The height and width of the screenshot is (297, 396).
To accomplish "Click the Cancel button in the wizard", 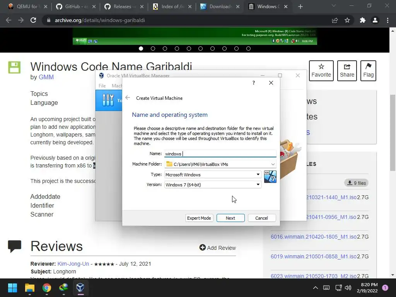I will click(x=262, y=218).
